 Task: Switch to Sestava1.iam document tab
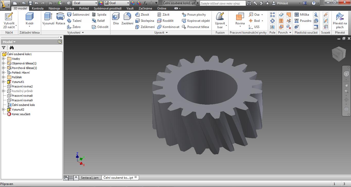(x=90, y=178)
